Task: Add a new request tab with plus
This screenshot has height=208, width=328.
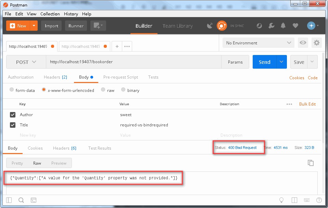Action: 117,46
